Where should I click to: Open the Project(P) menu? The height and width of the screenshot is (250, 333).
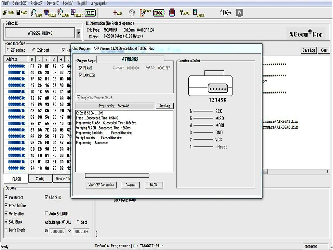[x=37, y=3]
